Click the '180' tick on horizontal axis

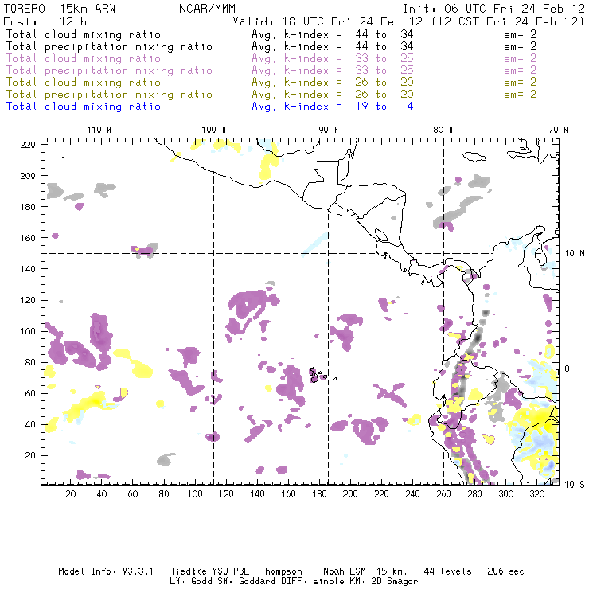[x=319, y=494]
